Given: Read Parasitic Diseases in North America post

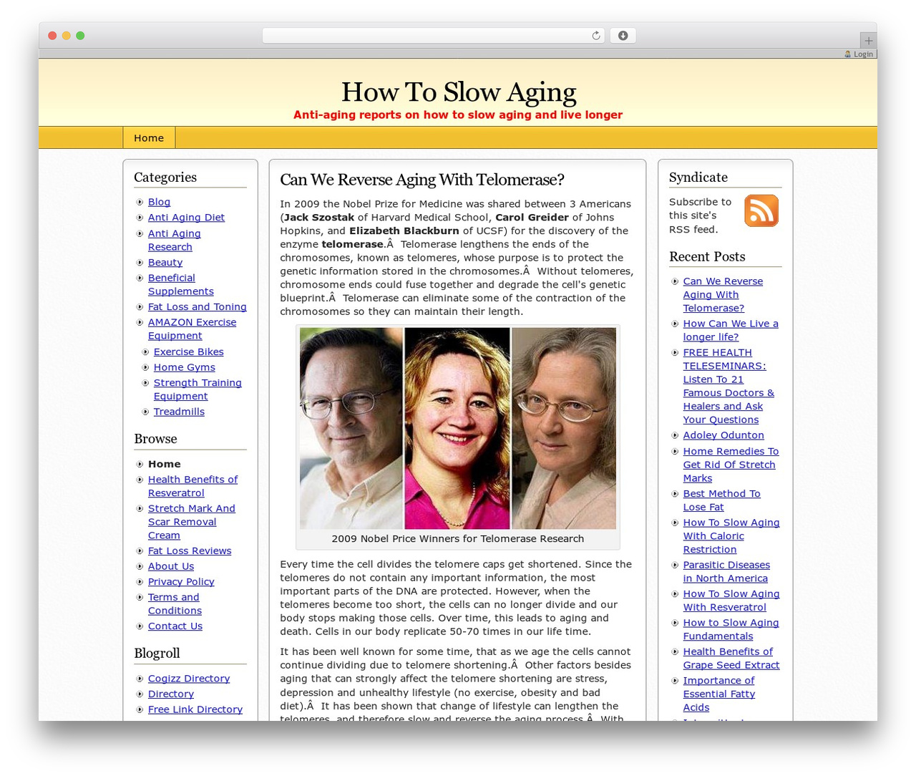Looking at the screenshot, I should point(726,571).
